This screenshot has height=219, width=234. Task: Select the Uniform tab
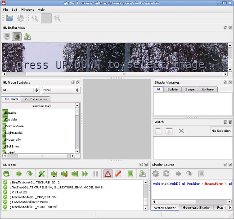[208, 89]
